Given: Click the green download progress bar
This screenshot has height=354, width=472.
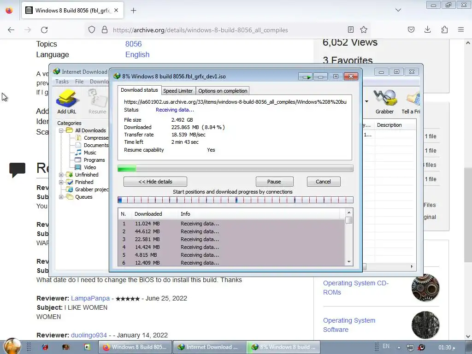Looking at the screenshot, I should click(x=236, y=168).
